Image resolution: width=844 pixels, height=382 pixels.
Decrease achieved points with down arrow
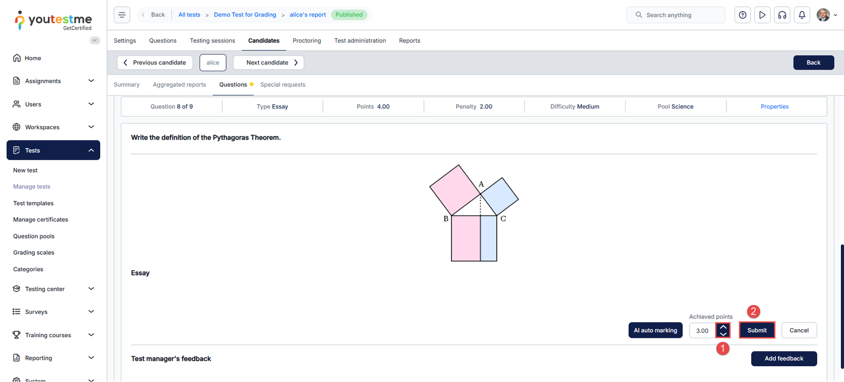(x=723, y=334)
